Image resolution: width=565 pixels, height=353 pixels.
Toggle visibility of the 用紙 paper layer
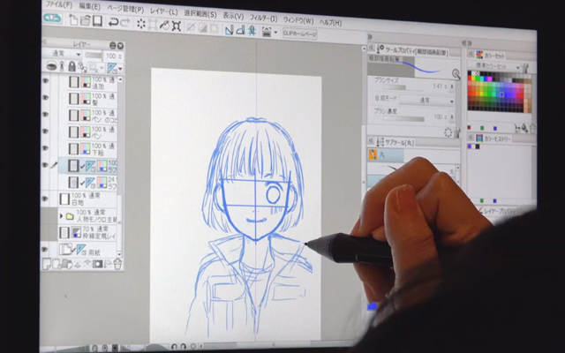tap(45, 250)
